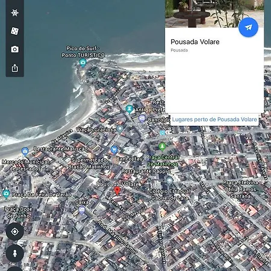Activate the Street View pegman button
The height and width of the screenshot is (271, 271).
coord(14,254)
